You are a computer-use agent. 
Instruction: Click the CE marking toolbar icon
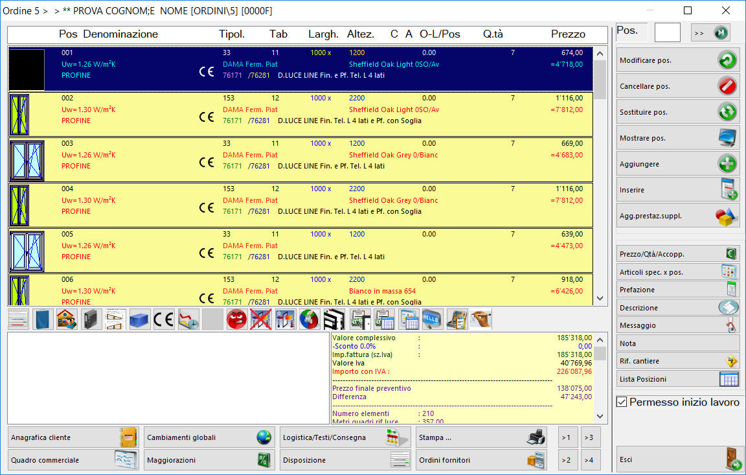point(164,319)
